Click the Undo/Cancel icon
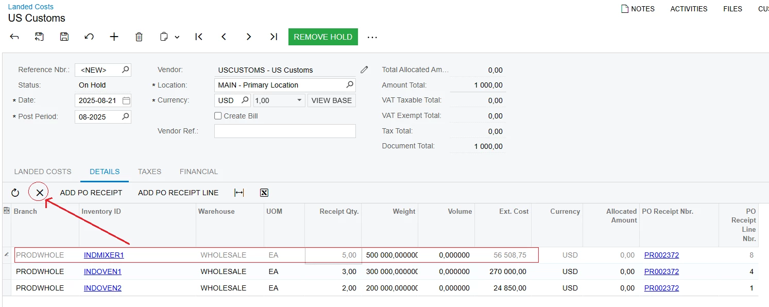The height and width of the screenshot is (307, 769). (89, 37)
